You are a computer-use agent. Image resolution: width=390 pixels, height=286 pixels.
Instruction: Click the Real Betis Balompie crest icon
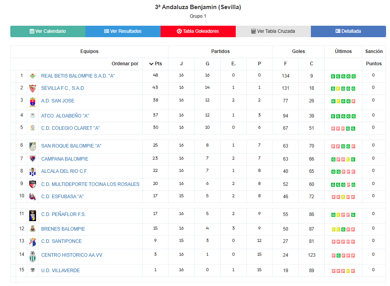[32, 76]
